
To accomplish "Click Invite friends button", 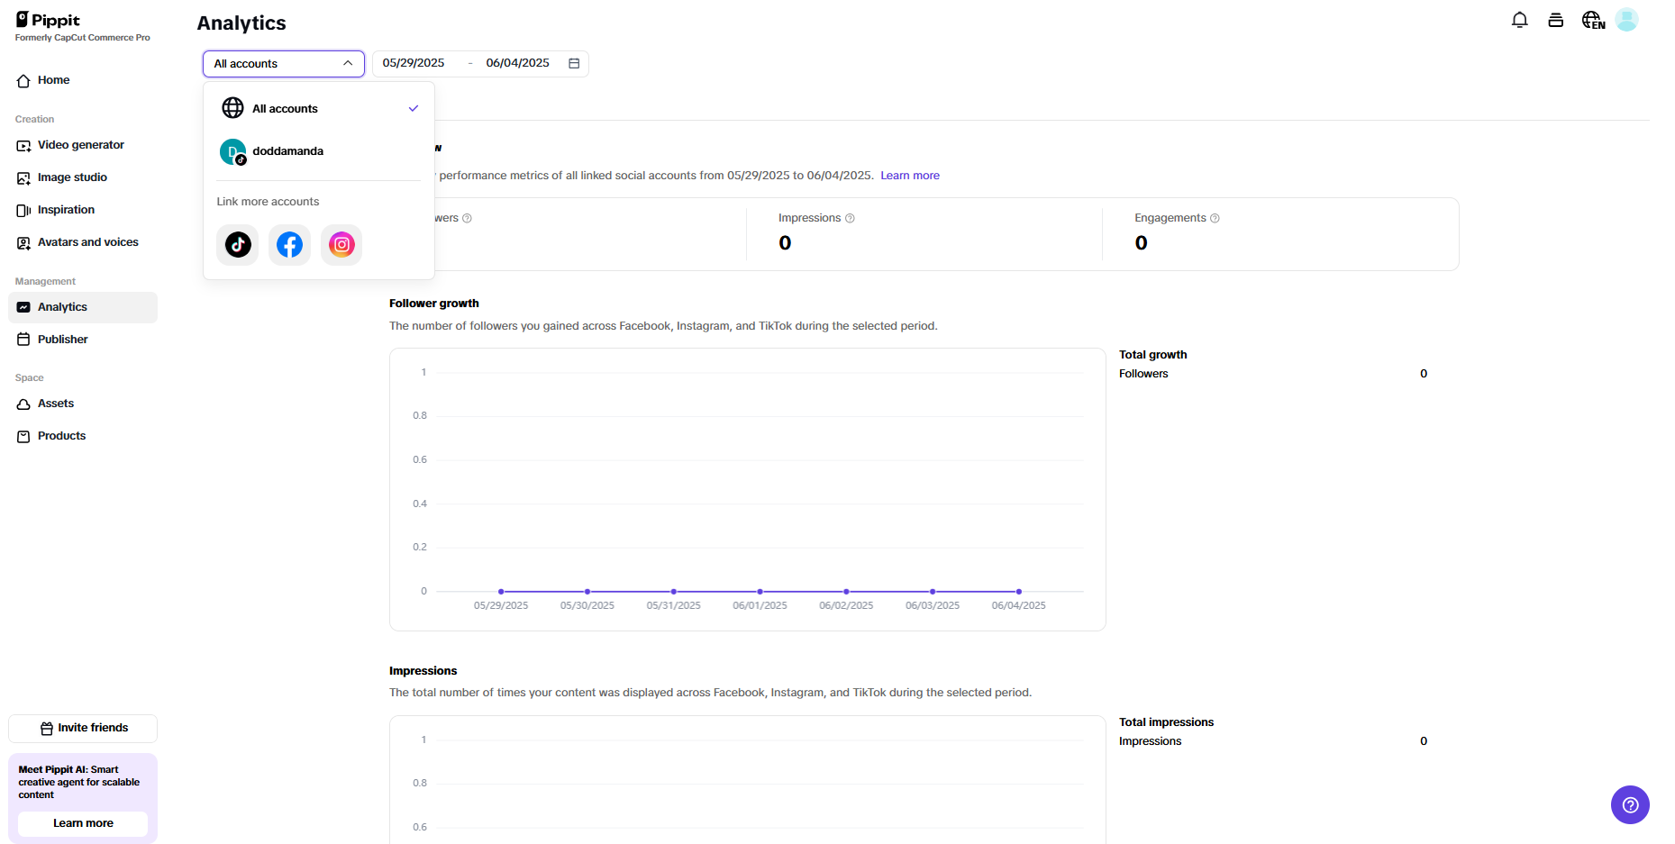I will (x=83, y=728).
